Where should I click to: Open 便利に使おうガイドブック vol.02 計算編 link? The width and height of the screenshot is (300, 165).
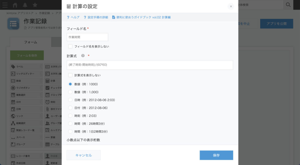[141, 17]
